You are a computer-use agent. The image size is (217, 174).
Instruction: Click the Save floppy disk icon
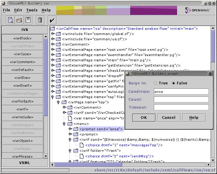click(28, 20)
